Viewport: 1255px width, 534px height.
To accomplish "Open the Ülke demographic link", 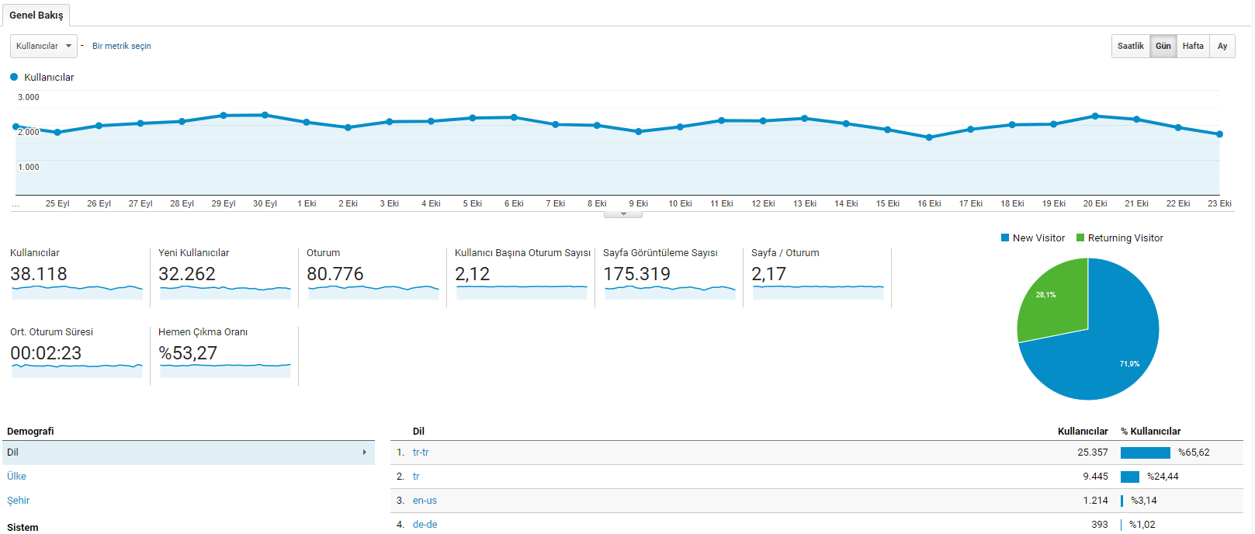I will 16,477.
